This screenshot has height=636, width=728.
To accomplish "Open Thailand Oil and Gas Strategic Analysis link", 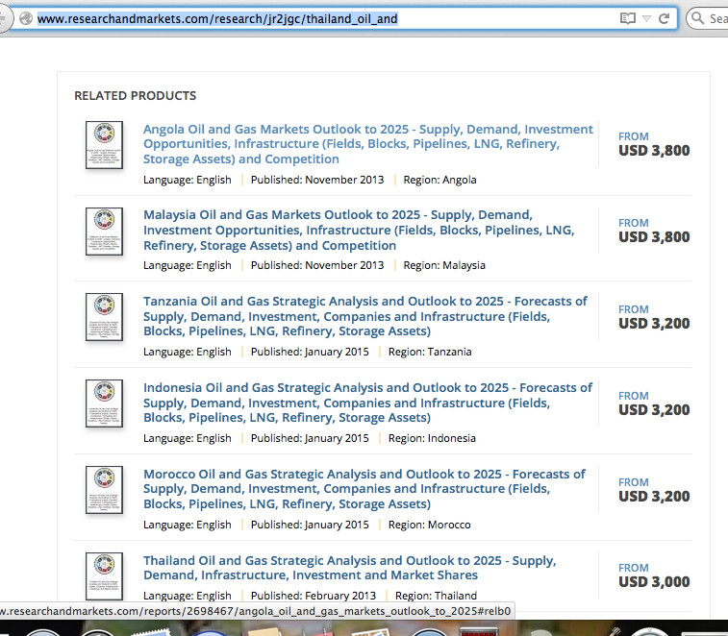I will point(350,568).
